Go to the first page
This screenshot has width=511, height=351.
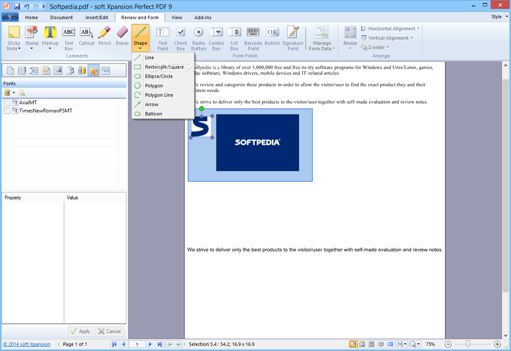point(114,344)
